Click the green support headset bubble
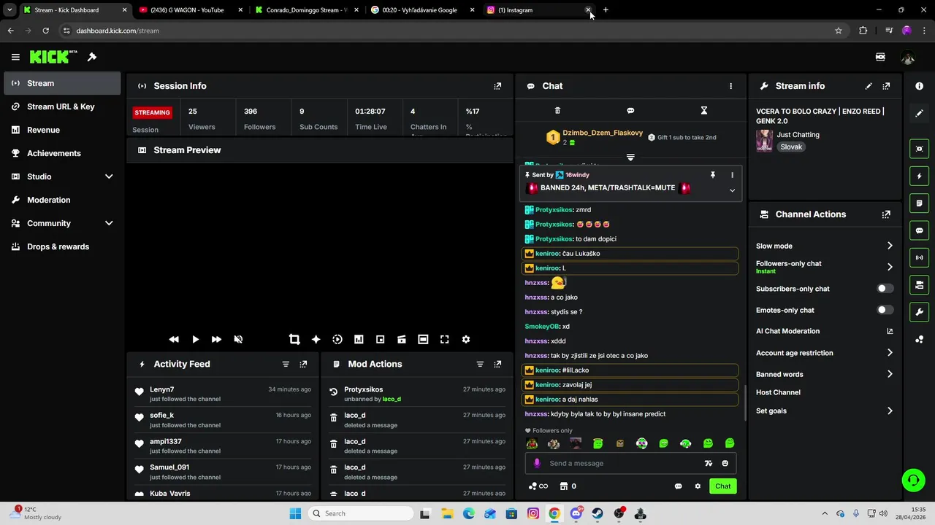Image resolution: width=935 pixels, height=525 pixels. click(913, 480)
